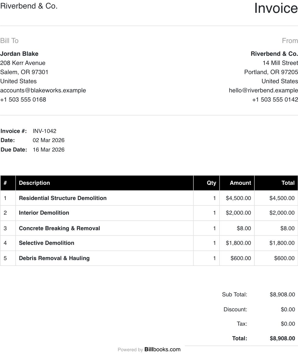Click the From label
This screenshot has width=298, height=354.
pyautogui.click(x=290, y=41)
